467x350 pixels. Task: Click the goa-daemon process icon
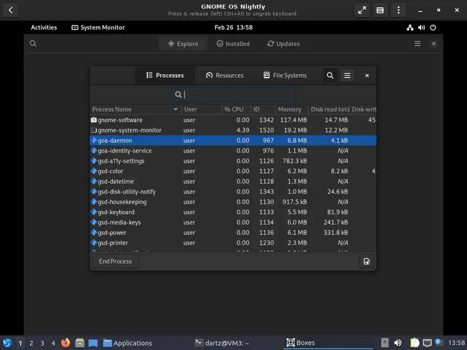click(x=93, y=140)
